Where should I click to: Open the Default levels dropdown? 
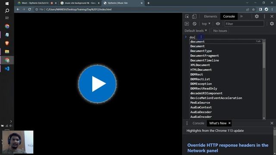(195, 31)
